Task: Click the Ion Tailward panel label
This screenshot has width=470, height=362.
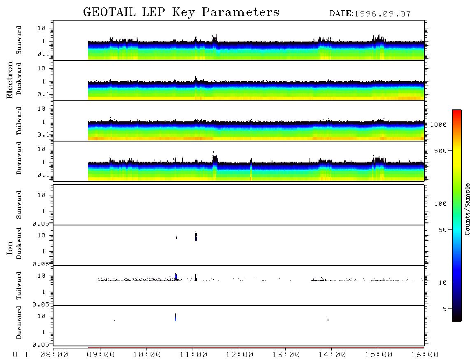Action: [19, 285]
